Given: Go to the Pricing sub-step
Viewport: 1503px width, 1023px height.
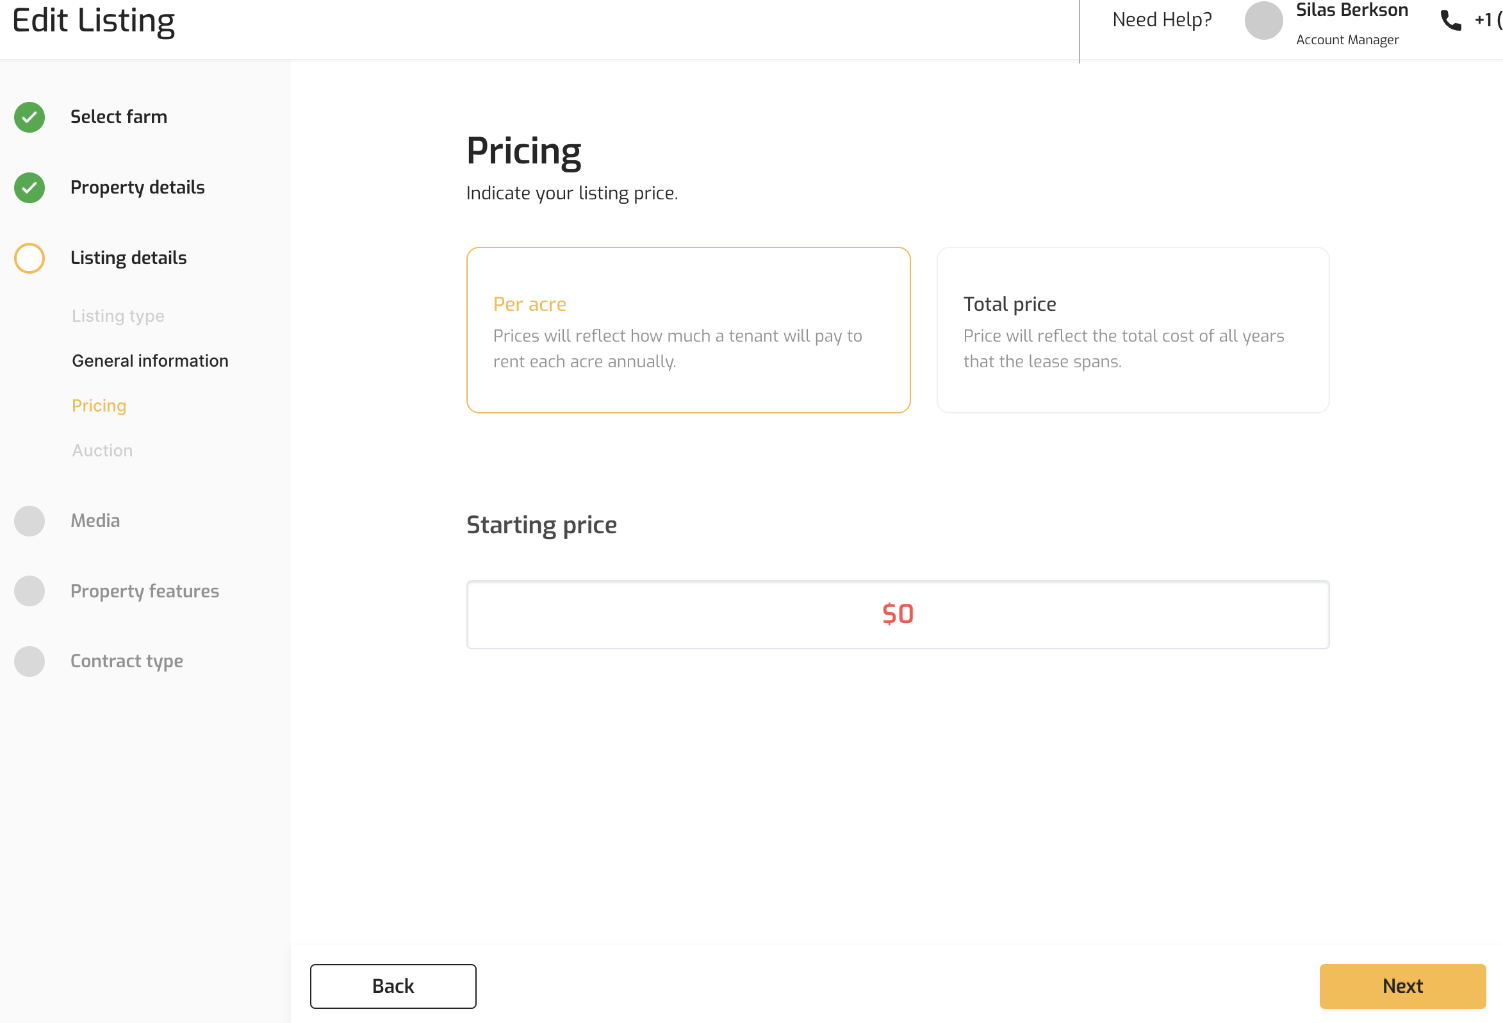Looking at the screenshot, I should 99,406.
